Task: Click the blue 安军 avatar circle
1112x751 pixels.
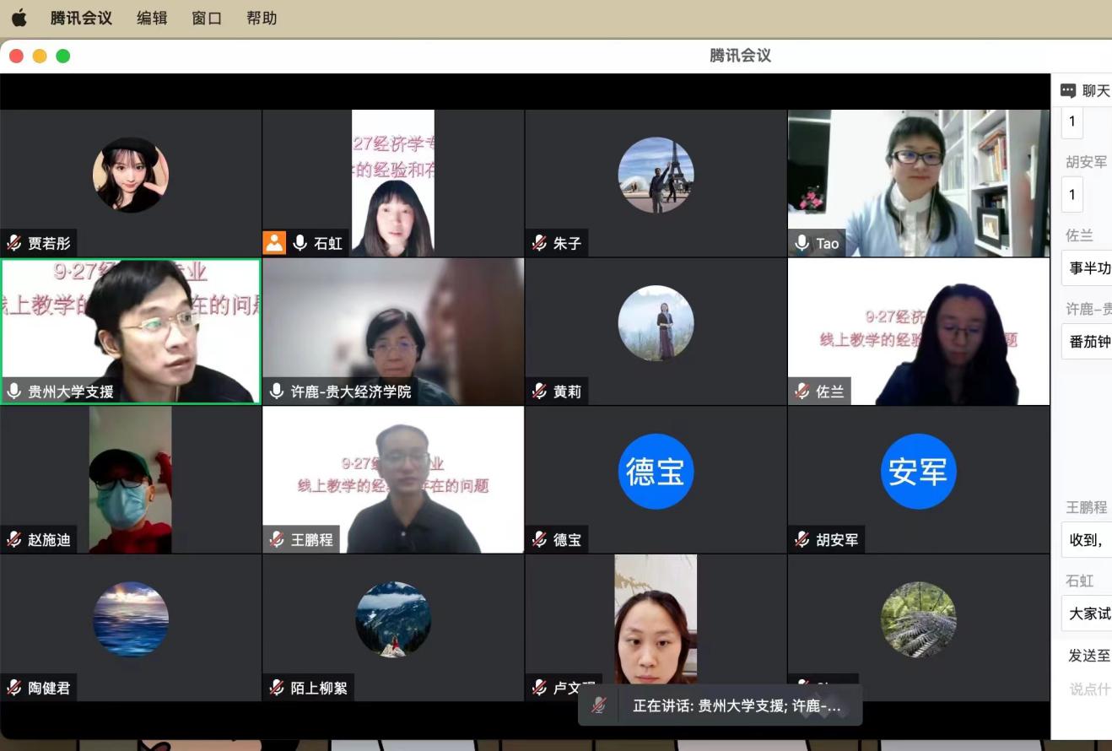Action: [x=919, y=472]
